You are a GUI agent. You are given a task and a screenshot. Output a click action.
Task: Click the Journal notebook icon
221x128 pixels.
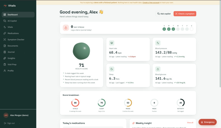(5, 52)
